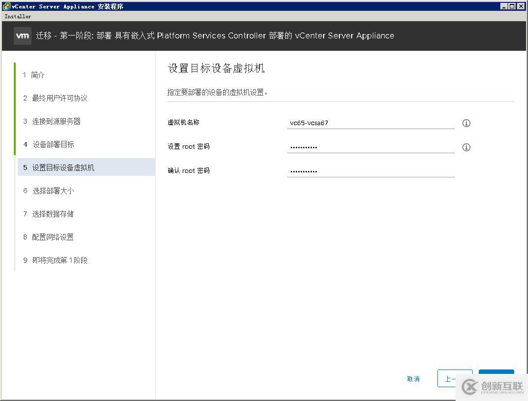This screenshot has width=528, height=401.
Task: Minimize the installer window
Action: pos(504,6)
